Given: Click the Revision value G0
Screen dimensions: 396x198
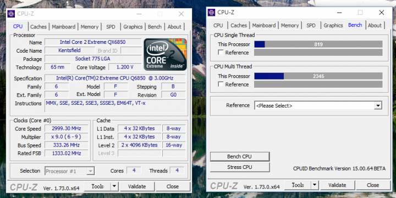Looking at the screenshot, I should 173,95.
